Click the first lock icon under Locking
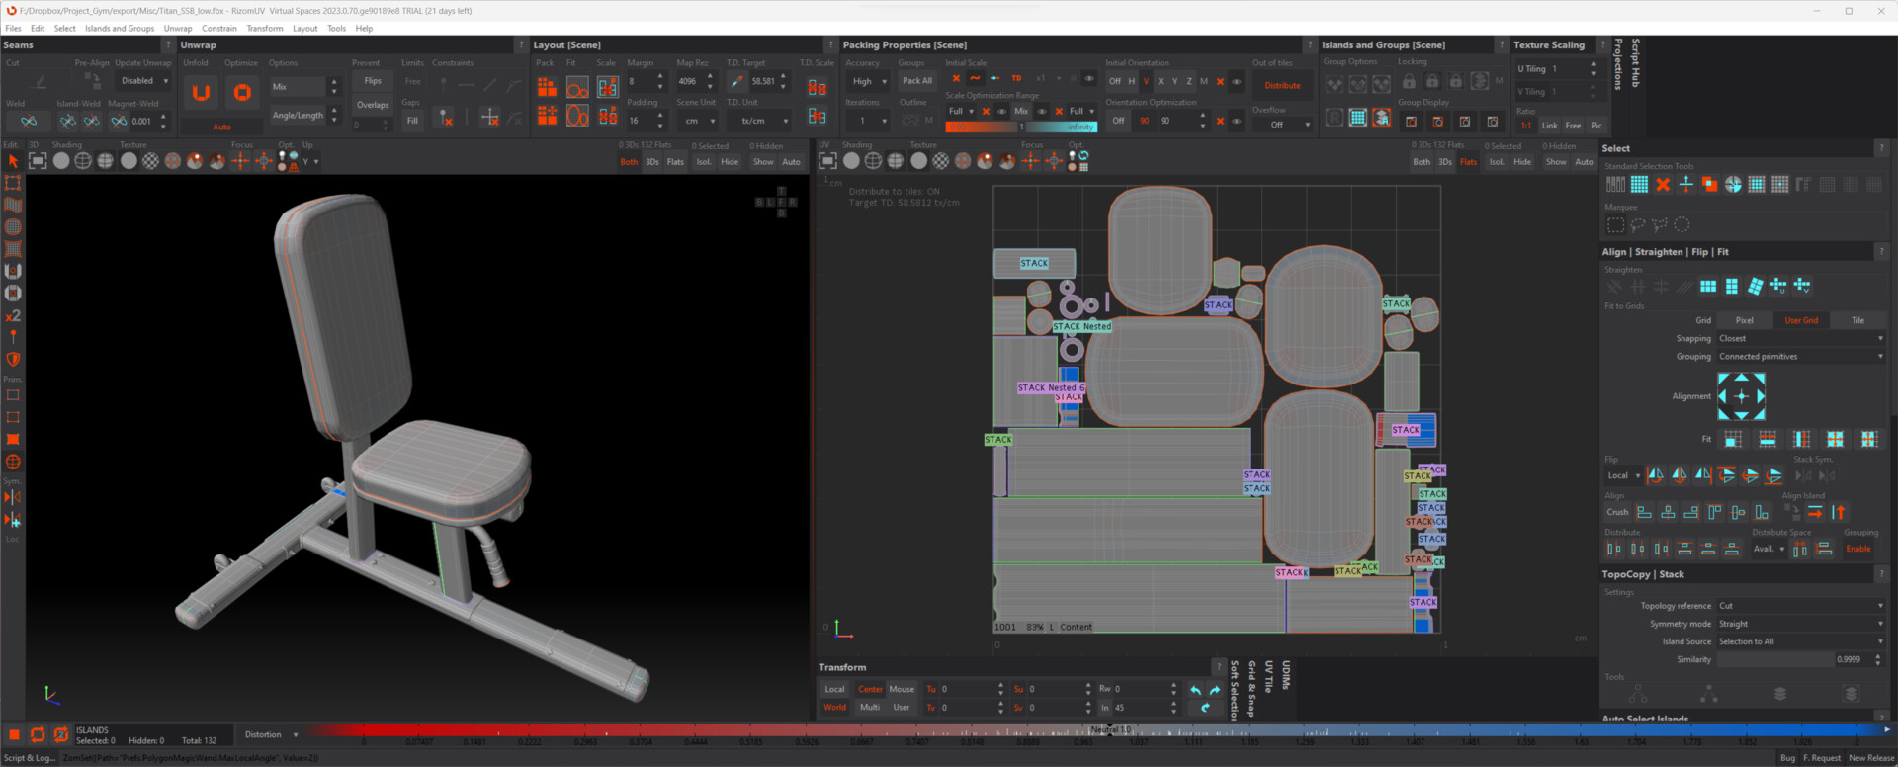Image resolution: width=1898 pixels, height=767 pixels. (x=1409, y=81)
